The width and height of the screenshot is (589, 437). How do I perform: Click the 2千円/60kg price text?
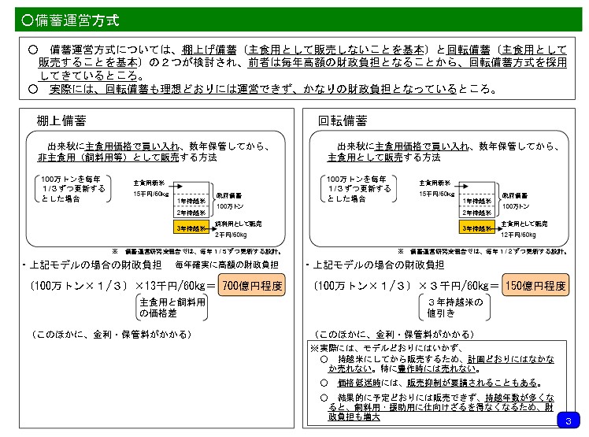tap(231, 235)
